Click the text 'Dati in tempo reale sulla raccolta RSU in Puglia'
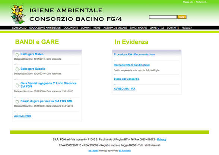The image size is (219, 155). point(137,70)
